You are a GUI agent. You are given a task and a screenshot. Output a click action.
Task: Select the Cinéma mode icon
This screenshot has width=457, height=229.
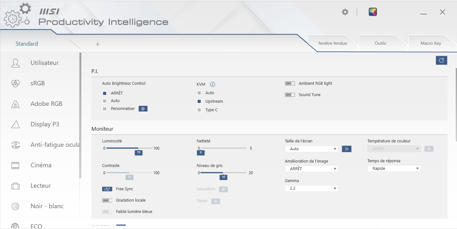[x=15, y=165]
